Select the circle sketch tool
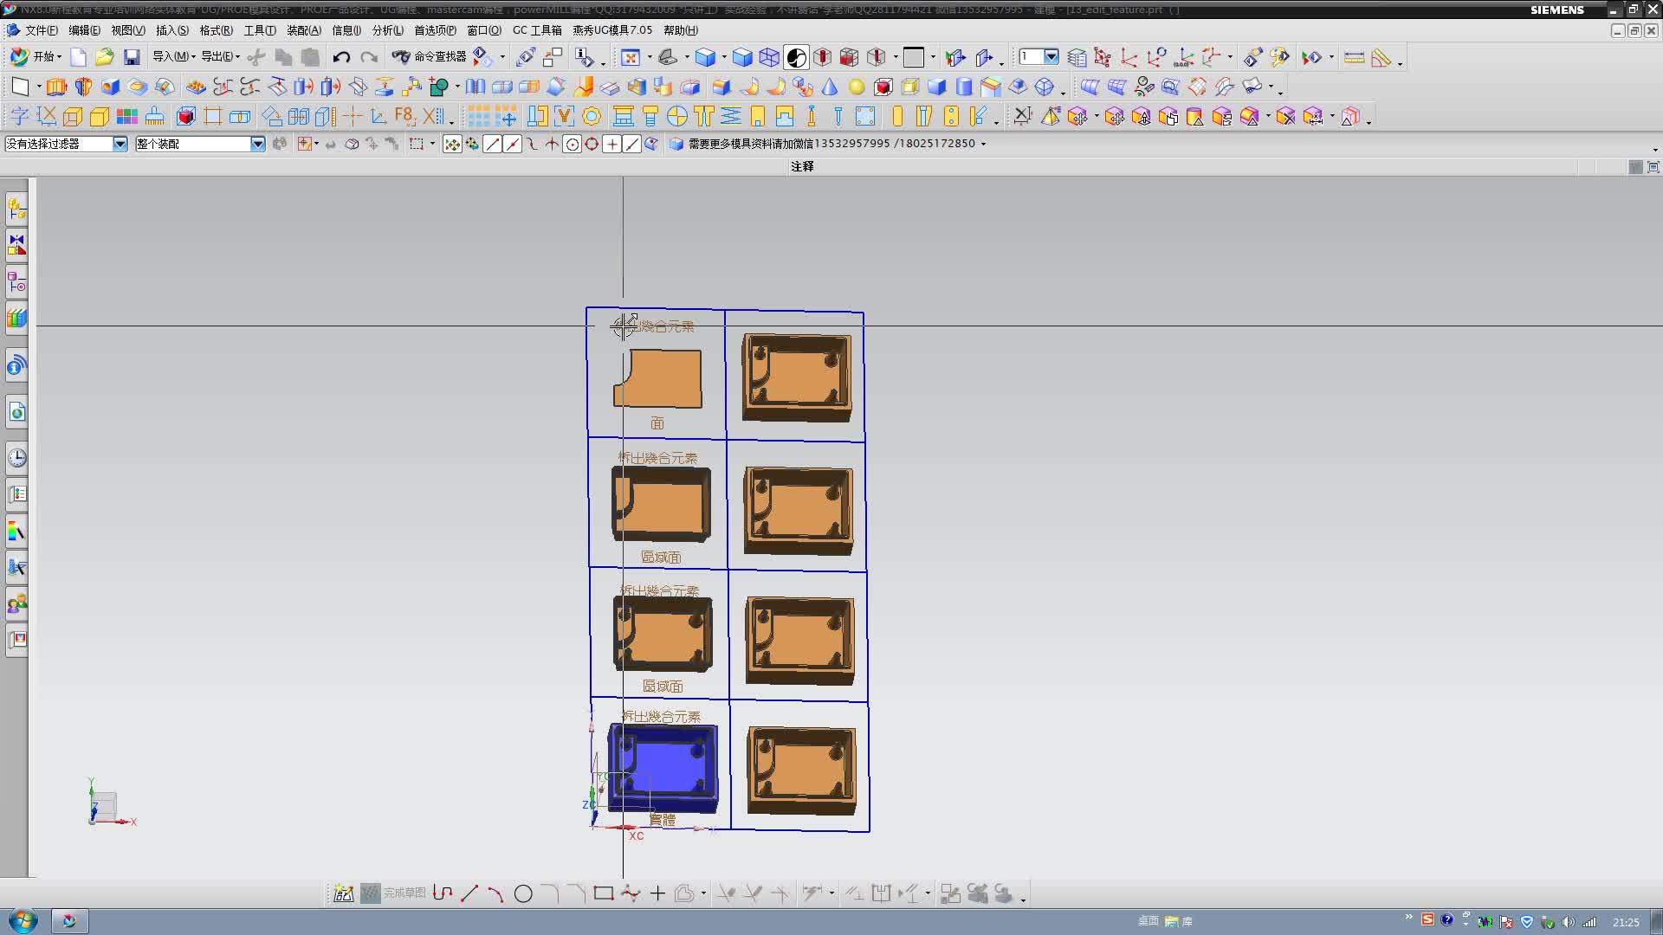The image size is (1663, 935). [523, 894]
